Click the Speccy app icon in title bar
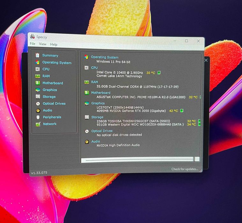Image resolution: width=242 pixels, height=223 pixels. 32,37
